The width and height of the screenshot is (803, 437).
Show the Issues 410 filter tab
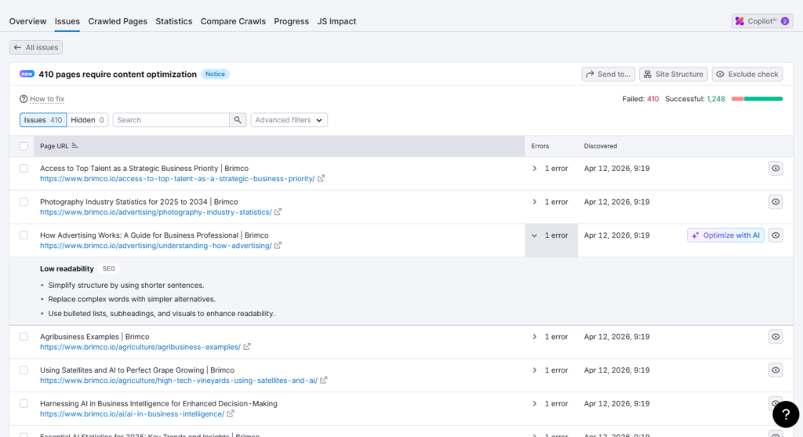43,120
